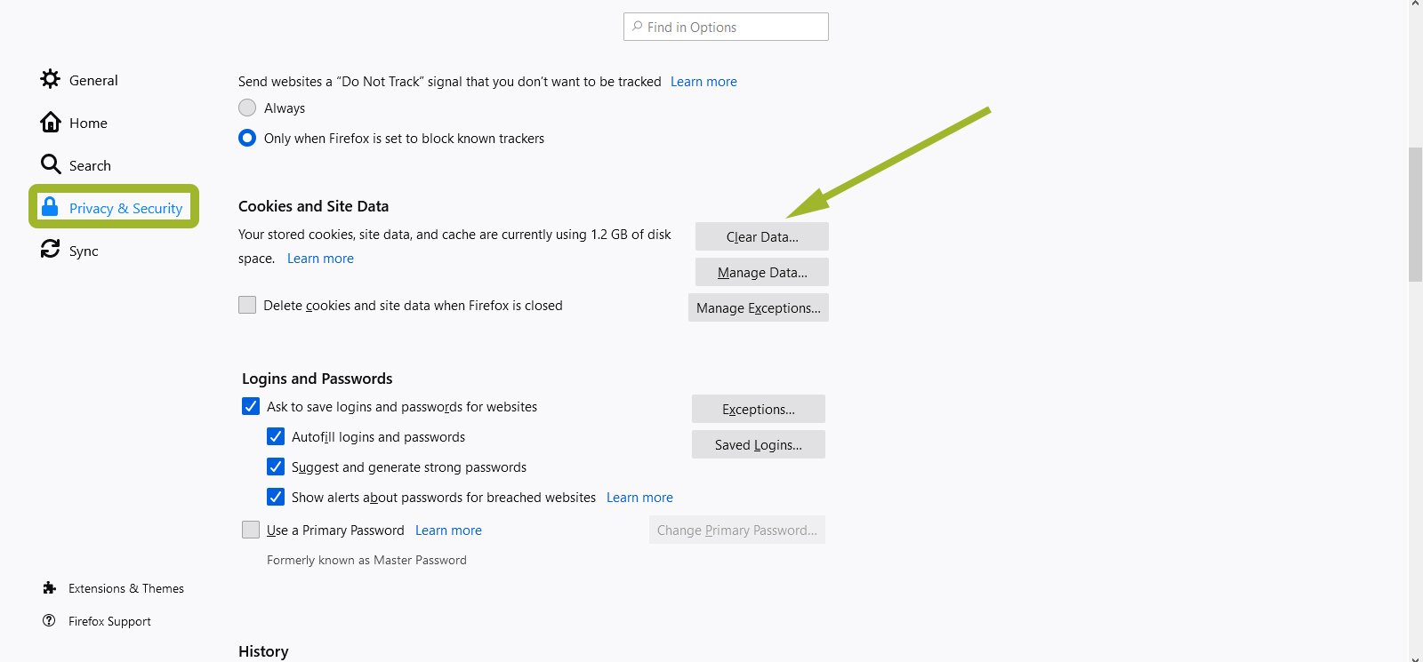Select the Always Do Not Track option
Image resolution: width=1423 pixels, height=662 pixels.
click(247, 108)
